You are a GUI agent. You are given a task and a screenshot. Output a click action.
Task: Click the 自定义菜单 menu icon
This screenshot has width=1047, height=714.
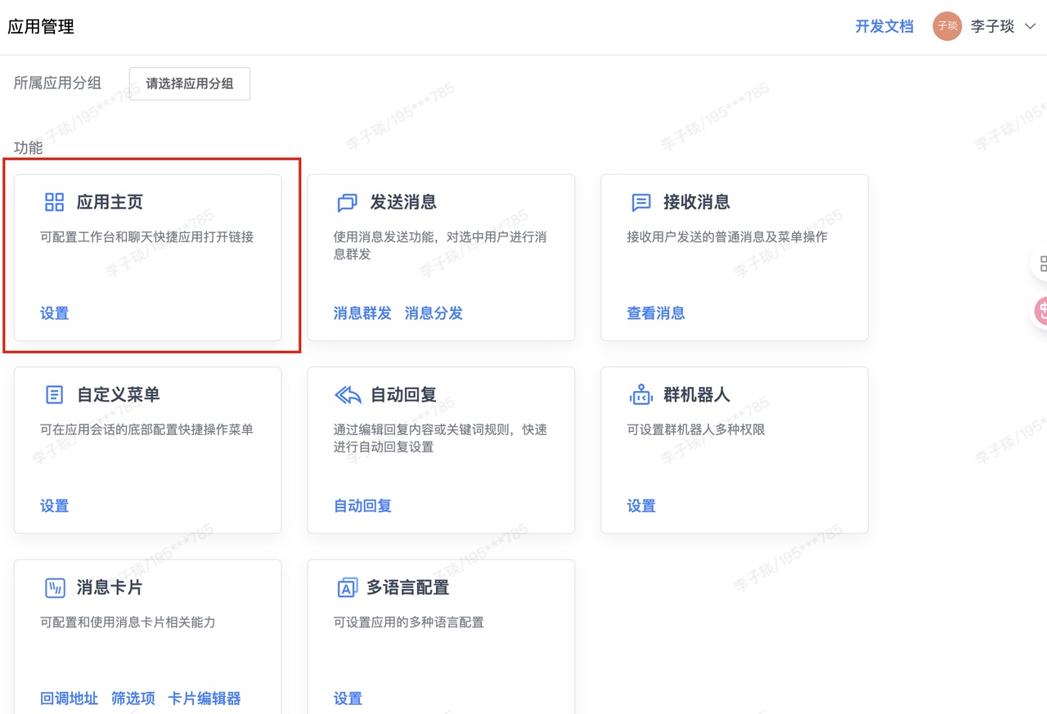pos(54,394)
